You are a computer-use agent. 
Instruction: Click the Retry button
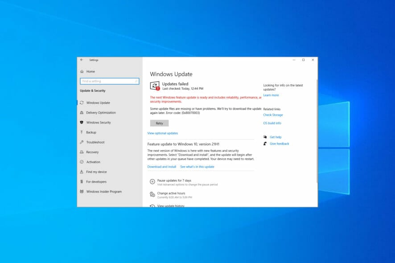(159, 123)
